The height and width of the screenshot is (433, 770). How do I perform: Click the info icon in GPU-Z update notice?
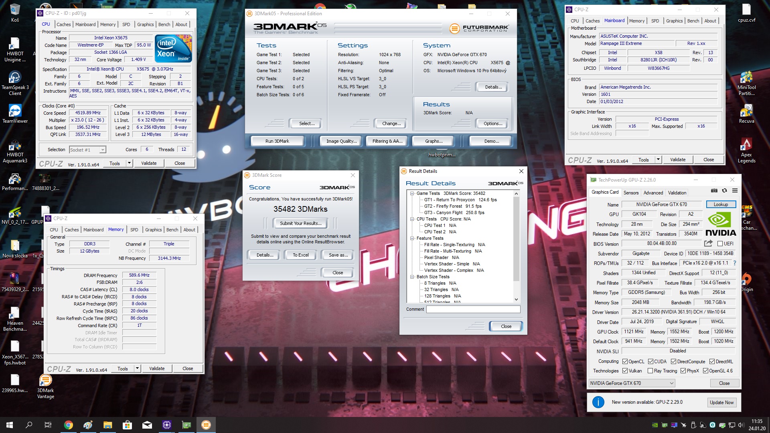[x=598, y=402]
